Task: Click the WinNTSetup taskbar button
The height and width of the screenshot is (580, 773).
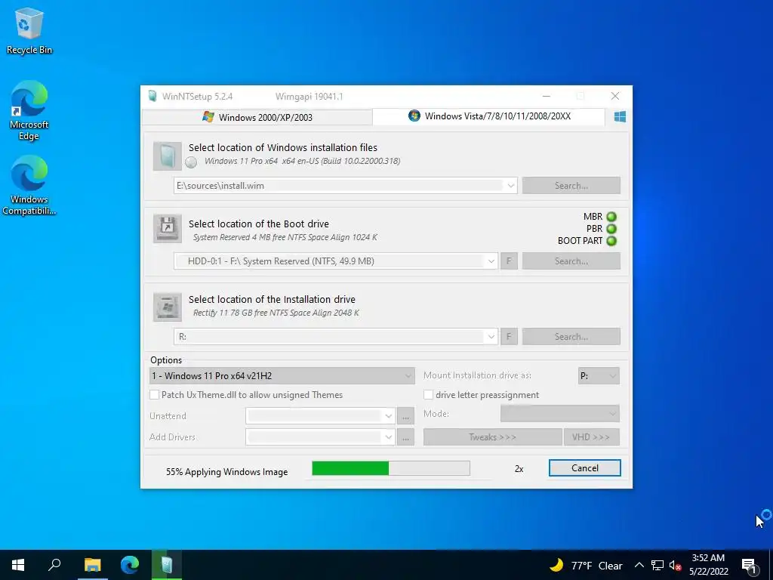Action: coord(167,565)
